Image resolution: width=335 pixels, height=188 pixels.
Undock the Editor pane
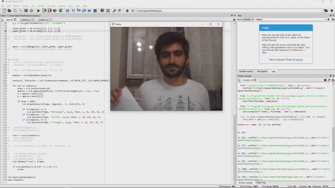tap(232, 16)
